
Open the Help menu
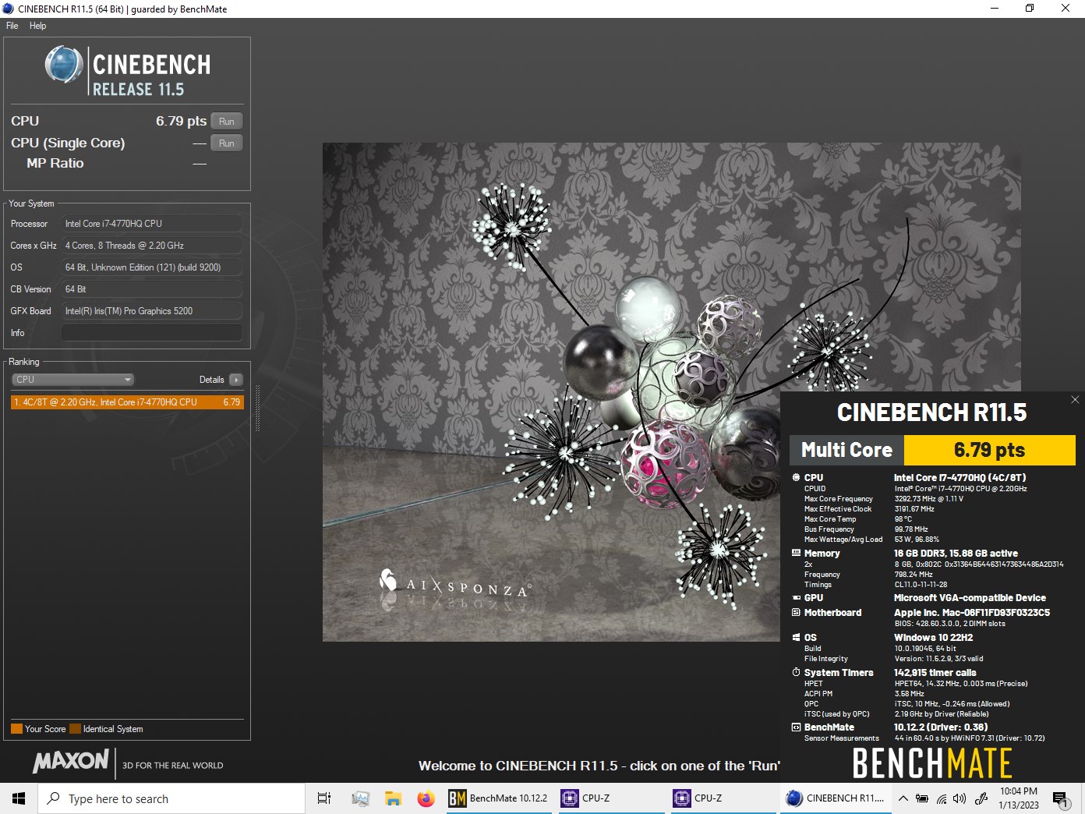(x=38, y=26)
